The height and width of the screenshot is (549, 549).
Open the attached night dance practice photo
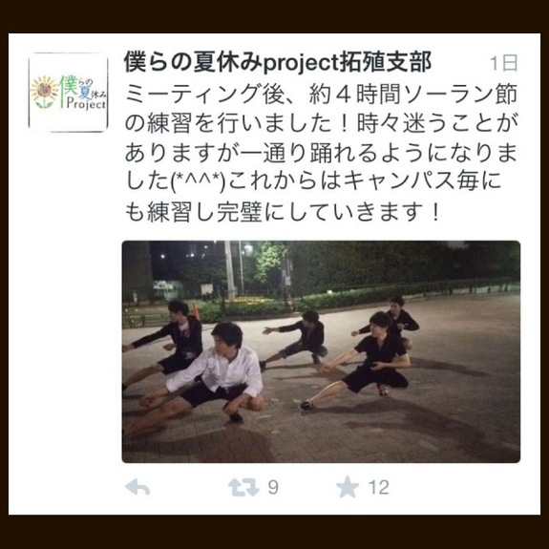click(321, 351)
